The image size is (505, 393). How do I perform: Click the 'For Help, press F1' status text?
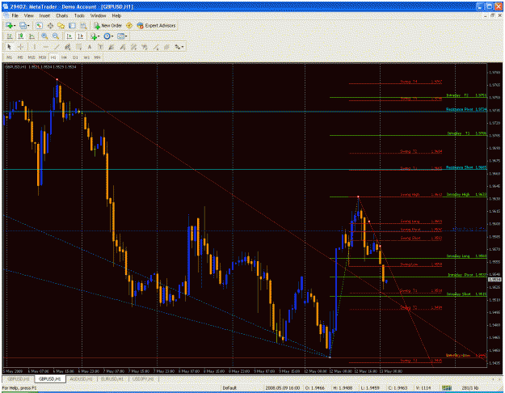click(19, 388)
